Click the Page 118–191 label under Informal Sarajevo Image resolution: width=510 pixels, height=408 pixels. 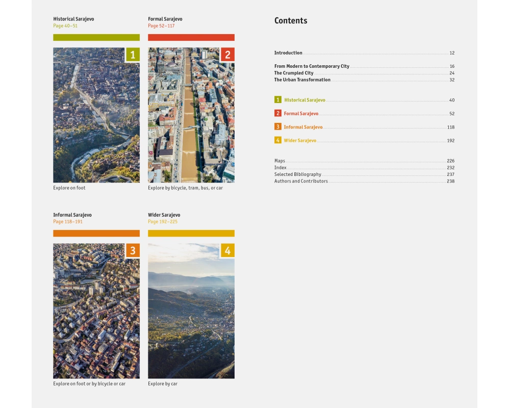(x=68, y=222)
